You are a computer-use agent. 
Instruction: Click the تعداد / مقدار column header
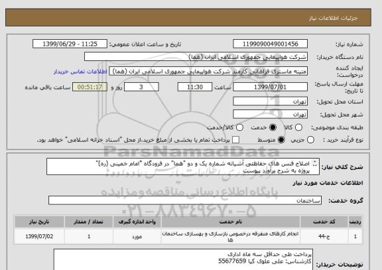(x=89, y=222)
